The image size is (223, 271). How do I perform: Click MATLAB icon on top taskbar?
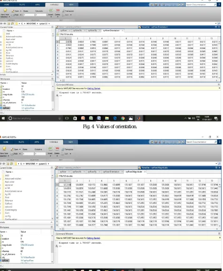point(139,118)
